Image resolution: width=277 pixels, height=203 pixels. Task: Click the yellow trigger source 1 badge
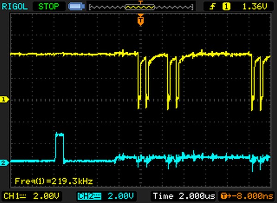[x=226, y=6]
